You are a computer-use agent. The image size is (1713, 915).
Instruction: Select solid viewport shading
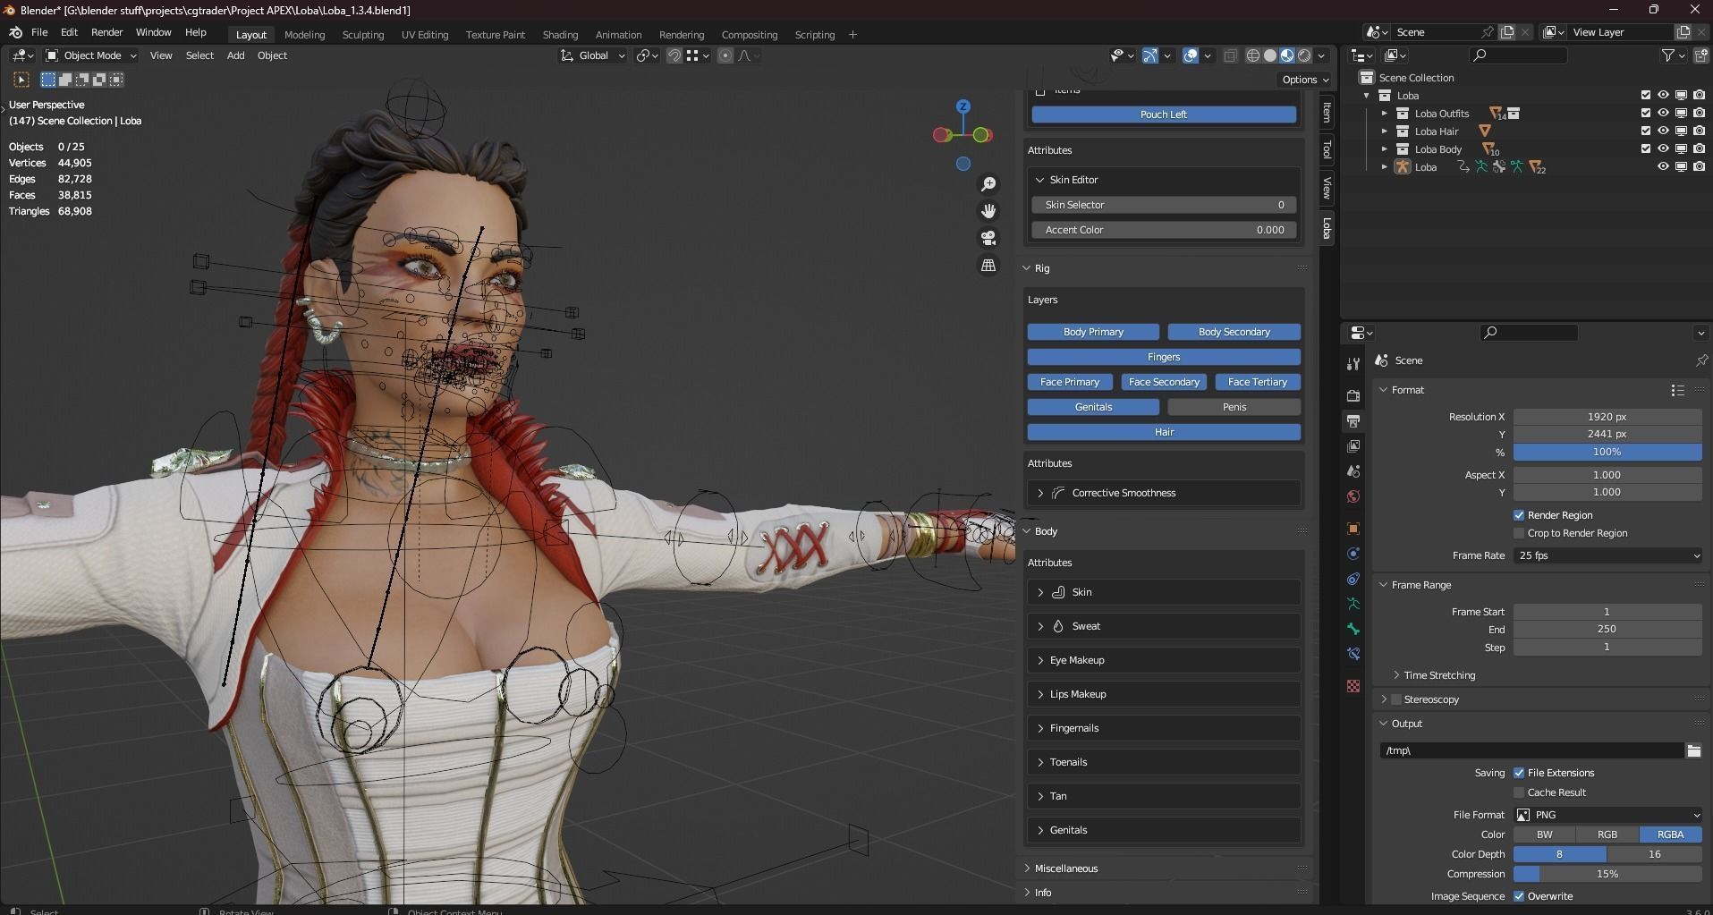pos(1270,55)
